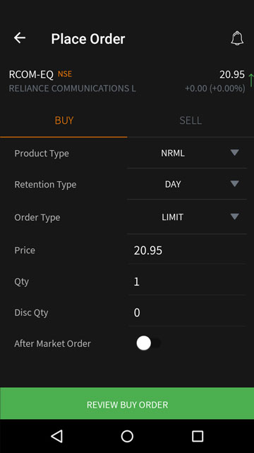
Task: Toggle the After Market Order switch
Action: 148,343
